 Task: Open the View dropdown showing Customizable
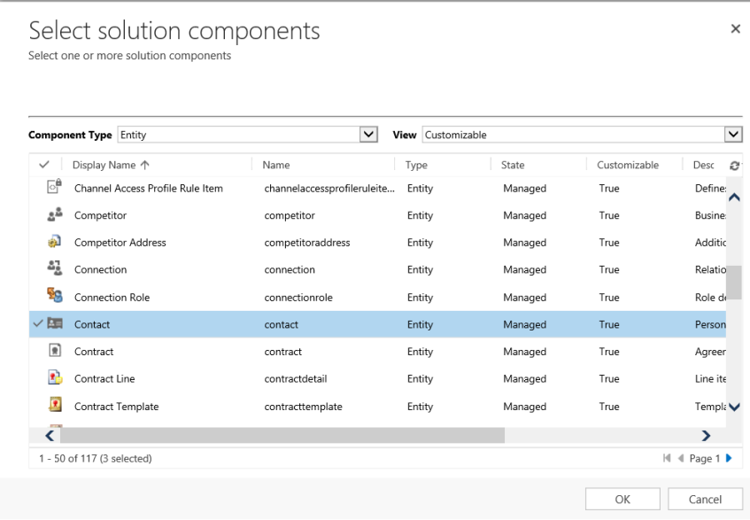[733, 134]
